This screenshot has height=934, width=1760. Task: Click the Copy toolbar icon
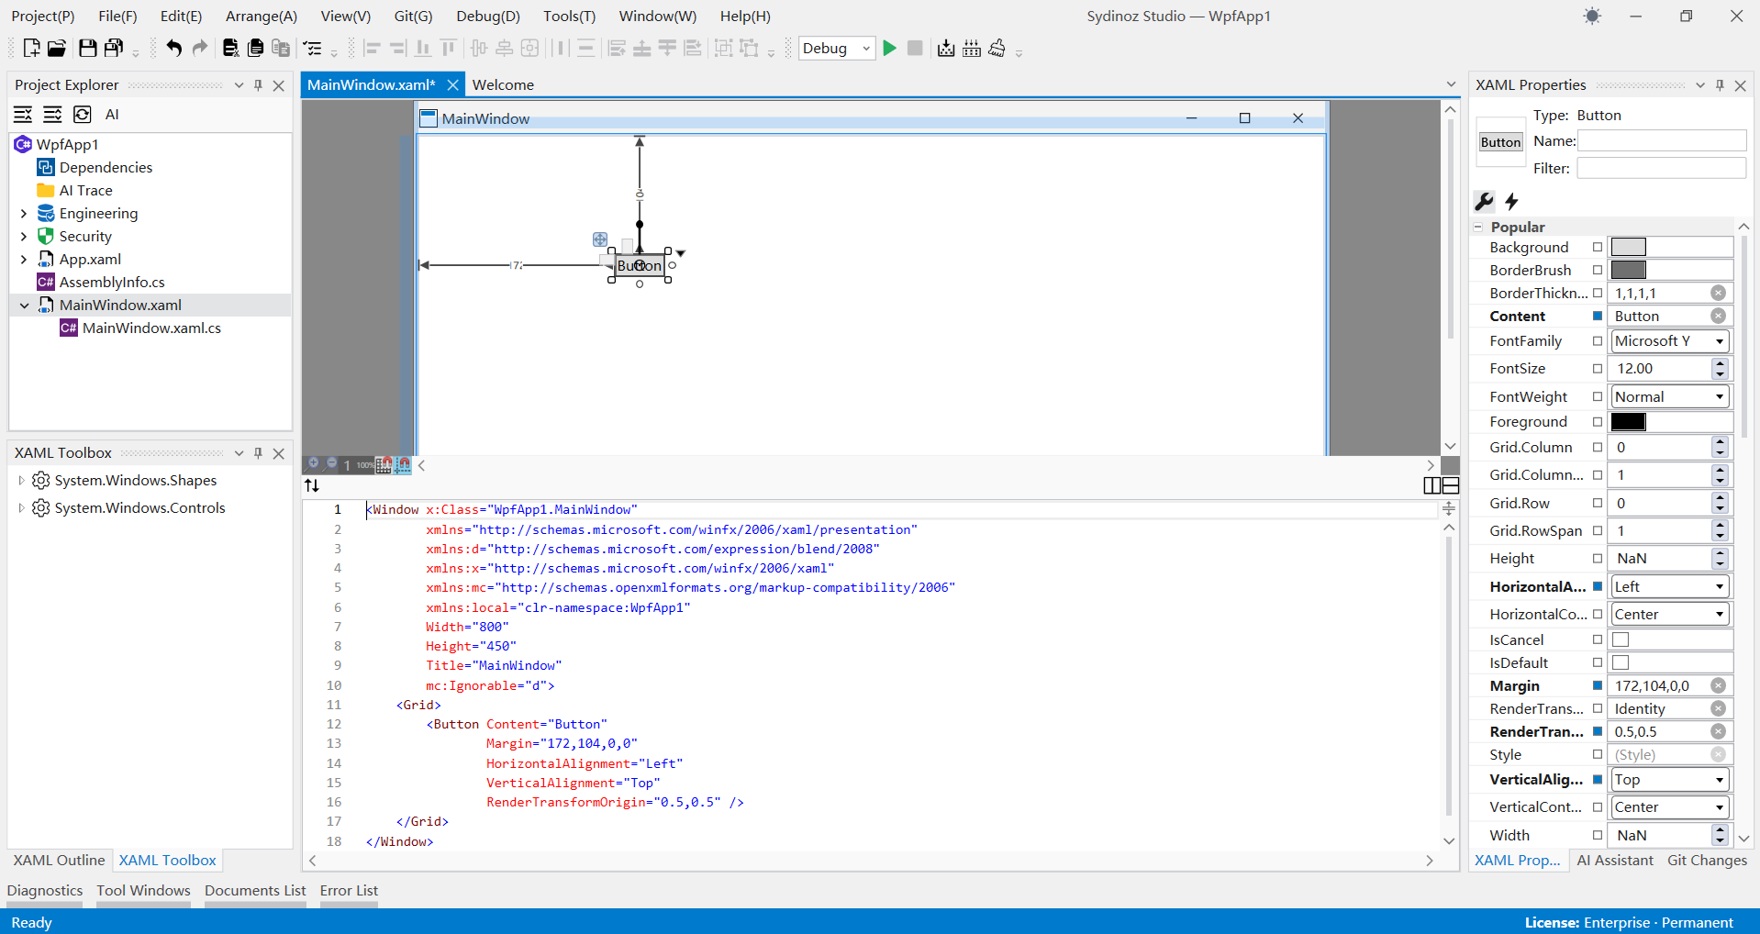(x=256, y=49)
